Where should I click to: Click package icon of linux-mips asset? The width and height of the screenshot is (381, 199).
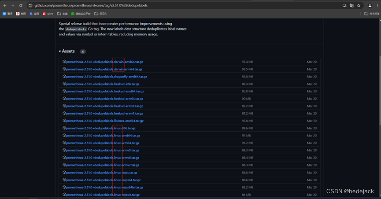64,172
